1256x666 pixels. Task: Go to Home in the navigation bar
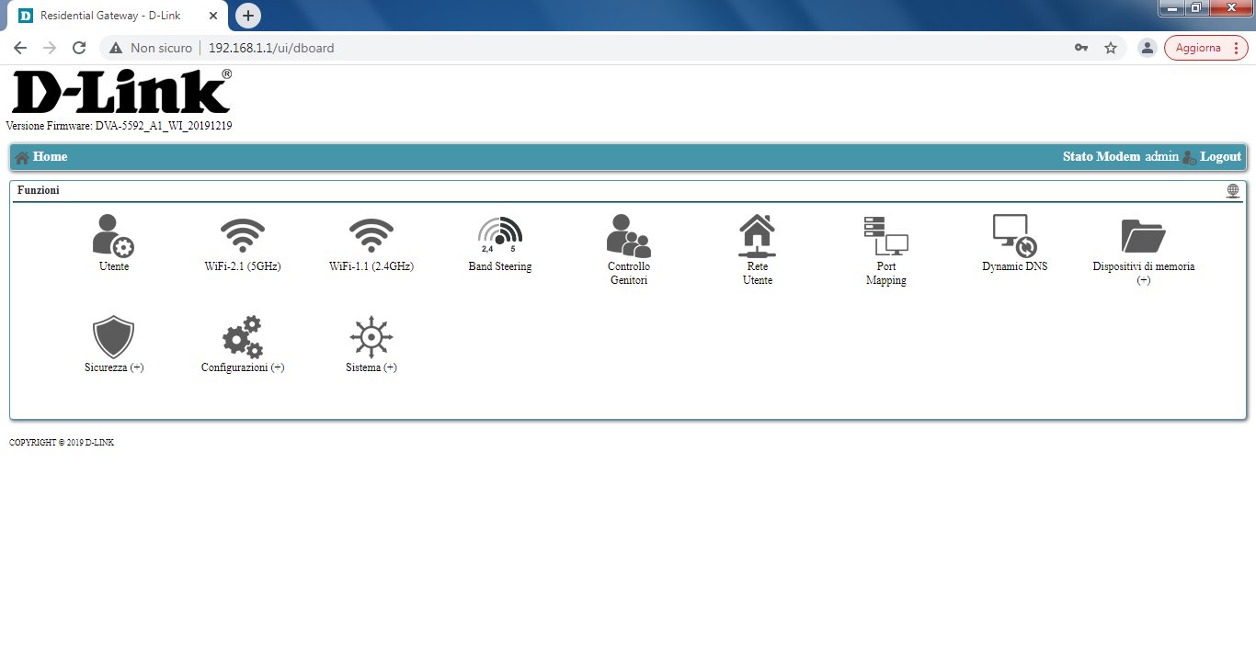click(x=50, y=157)
